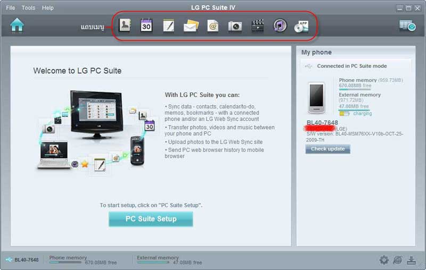Open the Messages envelope icon
Screen dimensions: 426x270
pos(191,26)
